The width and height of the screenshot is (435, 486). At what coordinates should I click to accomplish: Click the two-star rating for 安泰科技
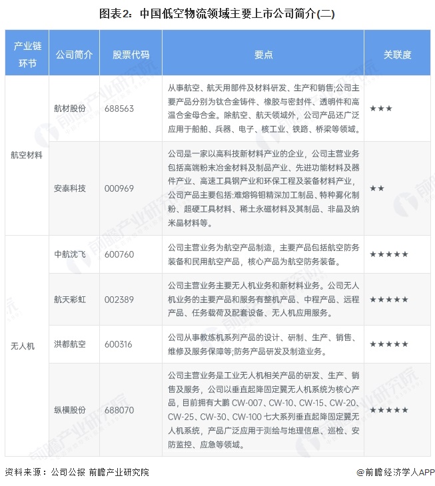[x=377, y=188]
